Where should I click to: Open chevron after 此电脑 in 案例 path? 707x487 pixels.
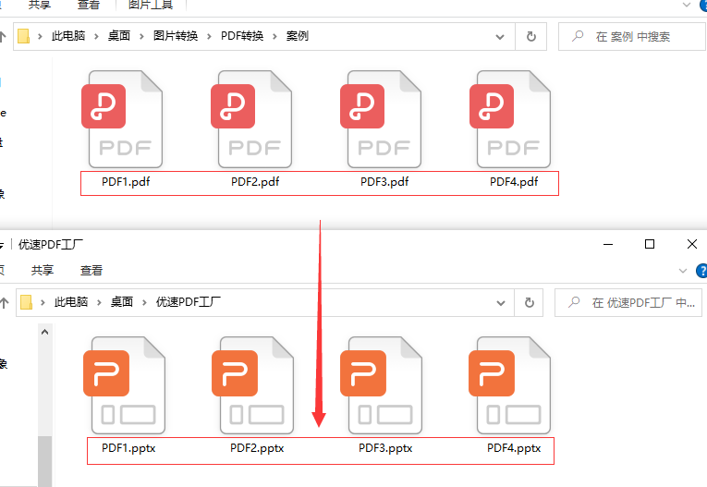pyautogui.click(x=96, y=37)
